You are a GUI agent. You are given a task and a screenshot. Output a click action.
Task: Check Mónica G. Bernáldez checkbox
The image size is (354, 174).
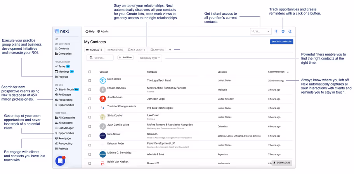click(90, 154)
